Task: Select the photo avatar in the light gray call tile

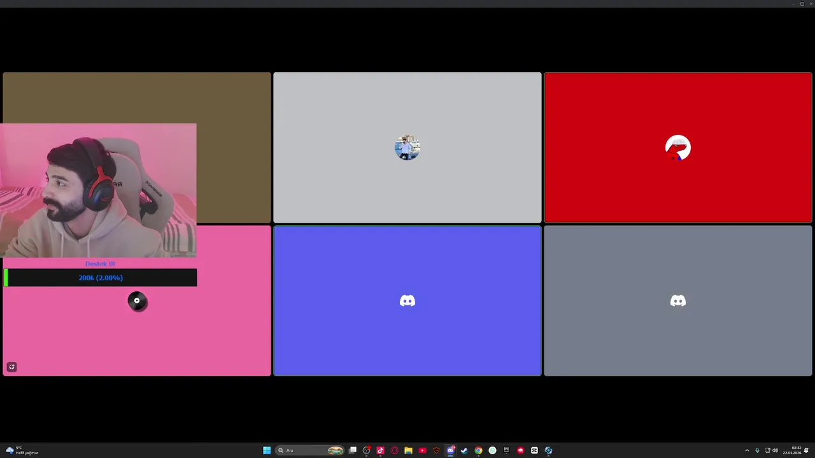Action: 407,148
